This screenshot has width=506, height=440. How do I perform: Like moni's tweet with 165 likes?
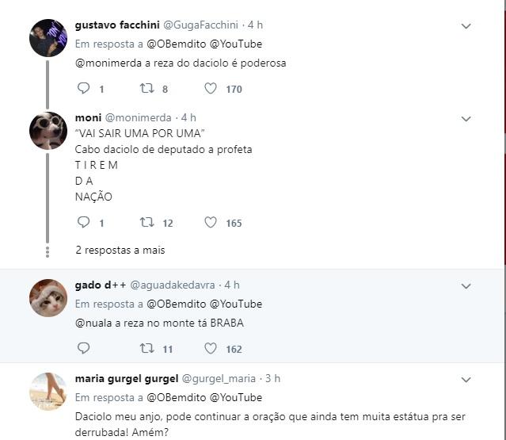coord(211,223)
